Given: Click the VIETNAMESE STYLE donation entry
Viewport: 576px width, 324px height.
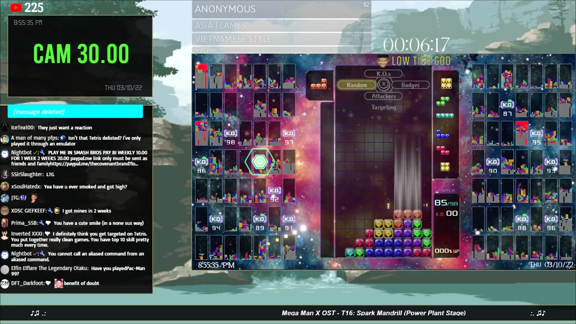Looking at the screenshot, I should (x=282, y=39).
